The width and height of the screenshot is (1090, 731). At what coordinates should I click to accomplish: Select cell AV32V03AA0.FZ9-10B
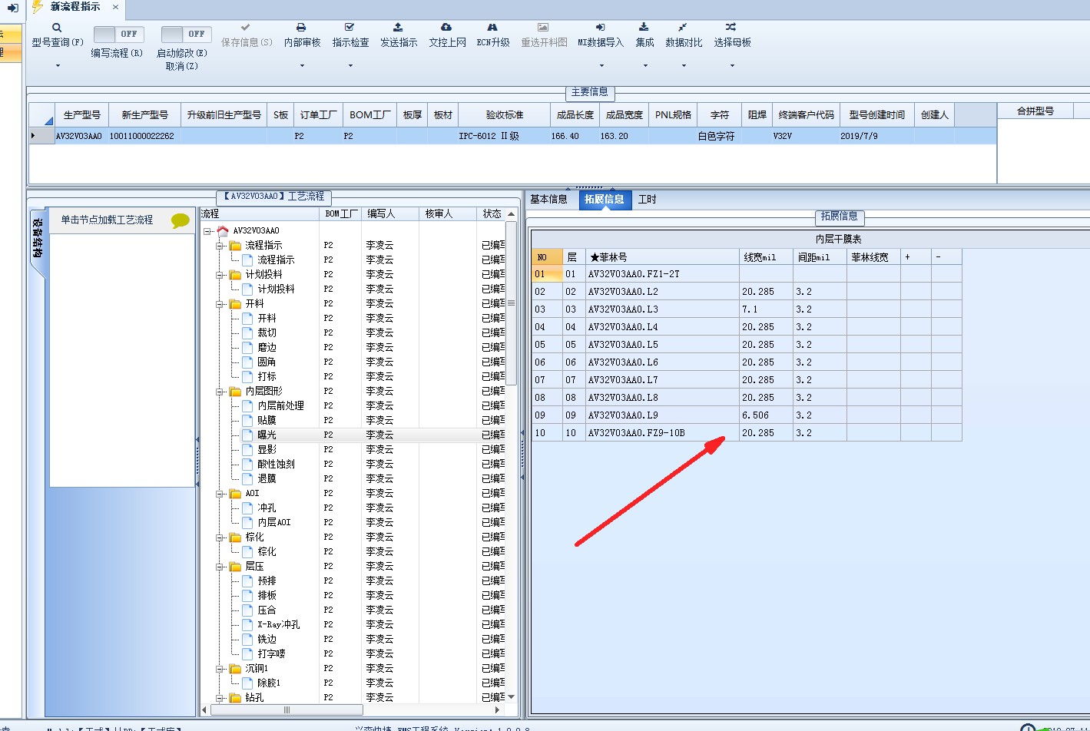coord(662,433)
